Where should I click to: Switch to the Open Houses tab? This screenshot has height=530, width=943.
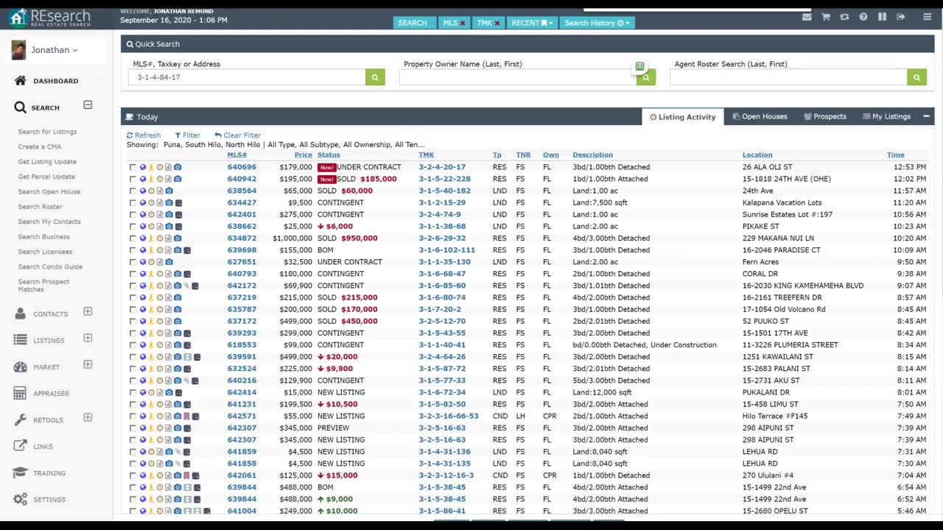point(760,116)
